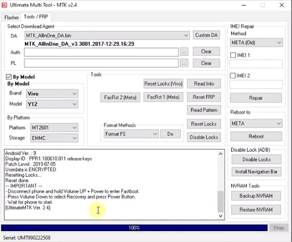Click the IMEI Repair button
This screenshot has width=292, height=242.
[x=256, y=98]
